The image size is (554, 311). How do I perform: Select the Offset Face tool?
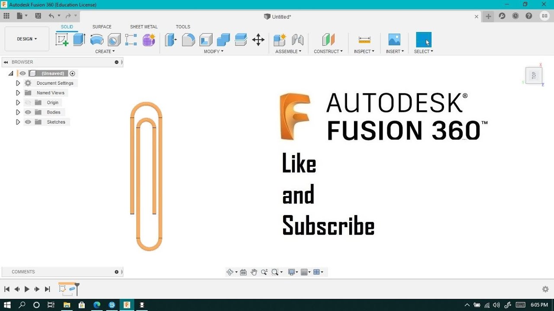pyautogui.click(x=241, y=40)
